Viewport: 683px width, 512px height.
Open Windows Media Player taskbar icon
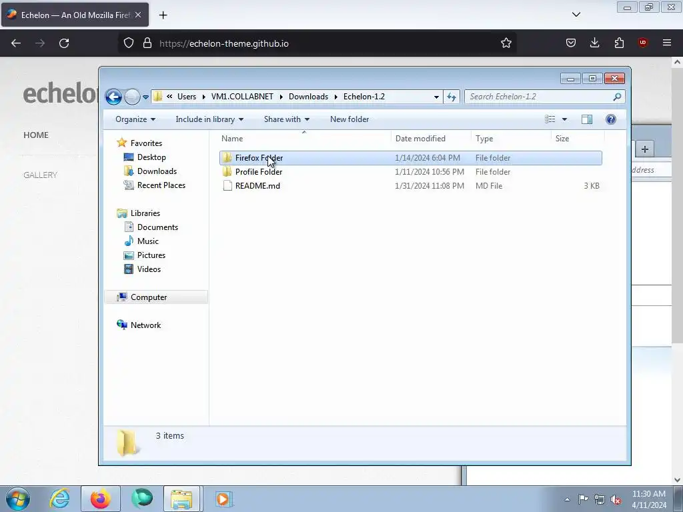pyautogui.click(x=223, y=499)
